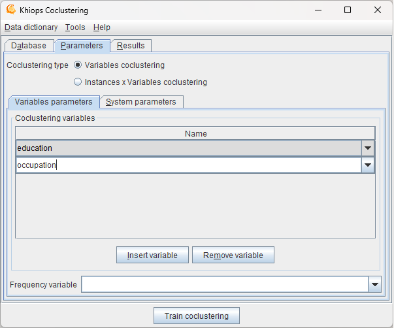This screenshot has width=394, height=328.
Task: Click the Name column header
Action: click(x=195, y=133)
